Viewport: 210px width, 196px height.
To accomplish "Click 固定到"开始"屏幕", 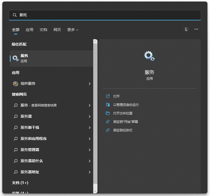I will [126, 122].
